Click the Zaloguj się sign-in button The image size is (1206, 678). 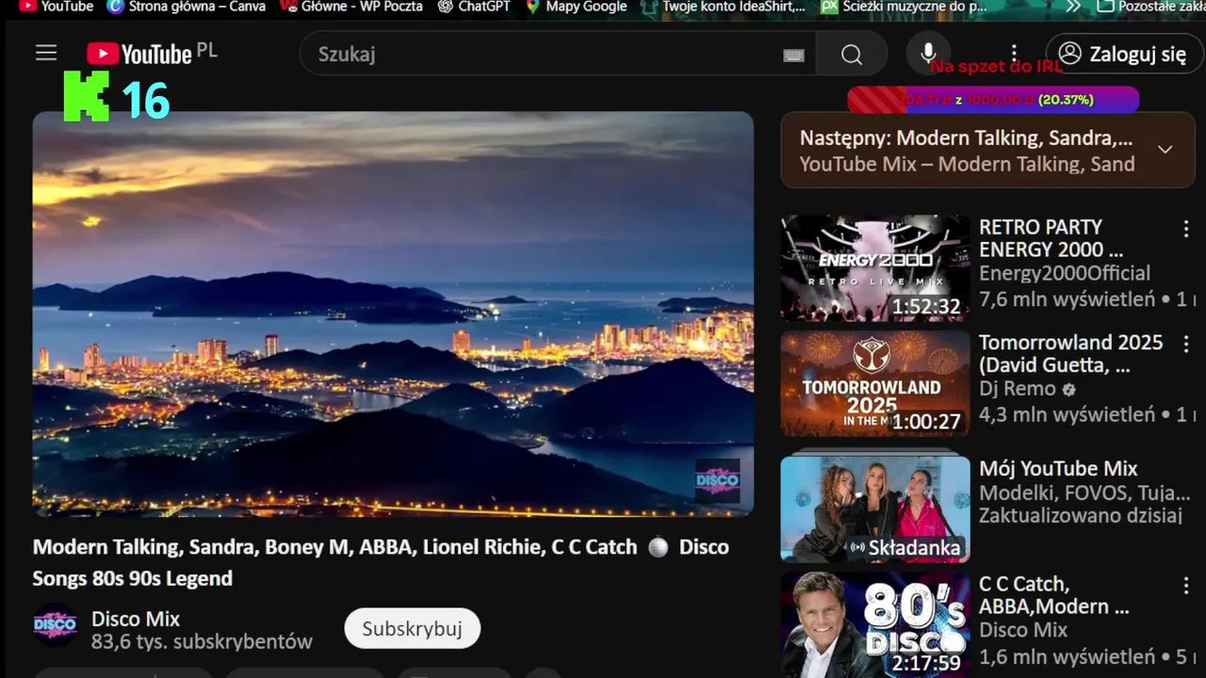1123,54
